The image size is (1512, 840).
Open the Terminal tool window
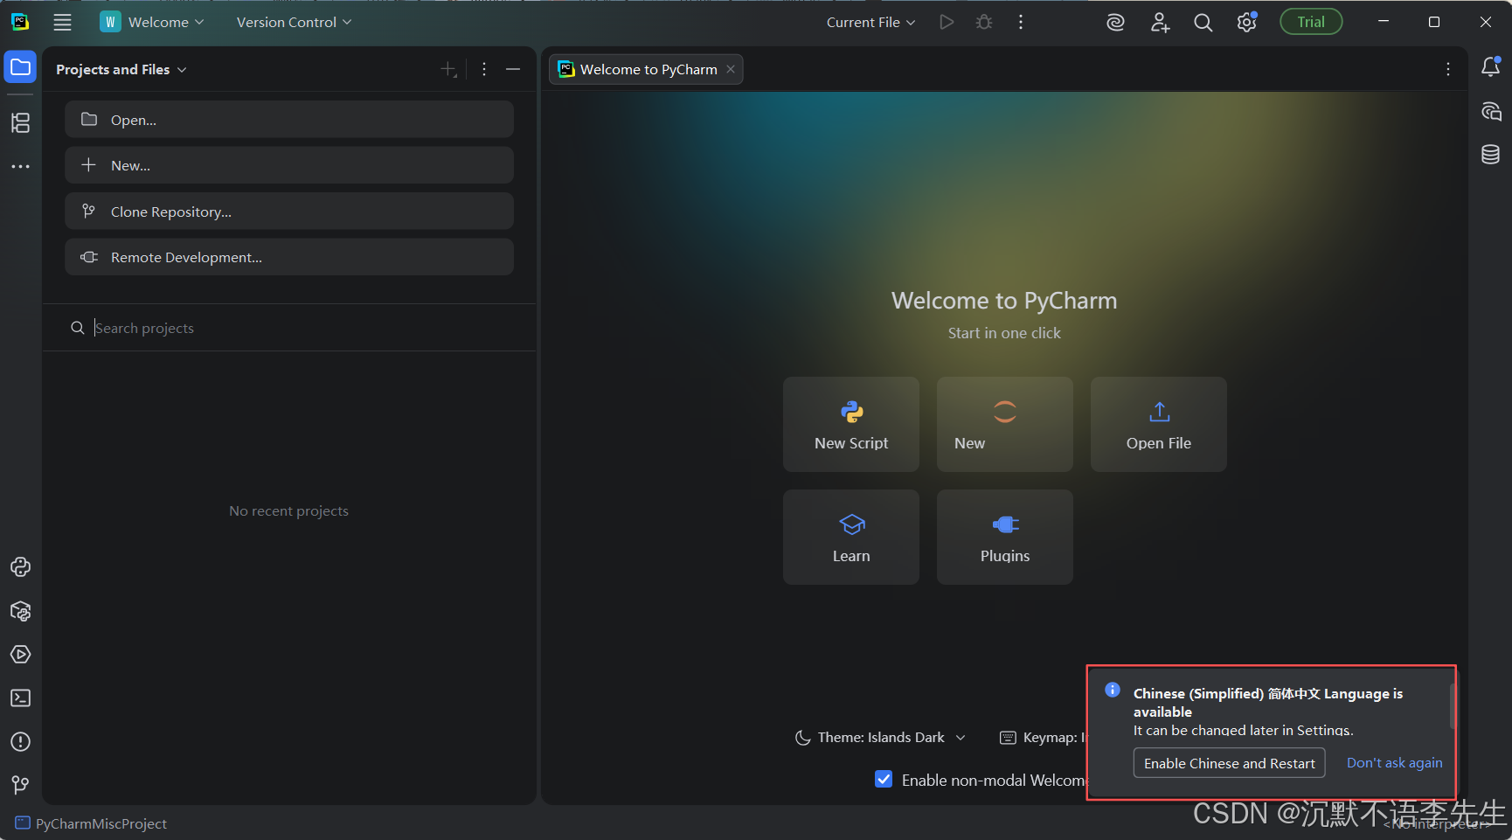[20, 698]
